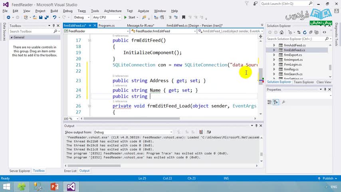
Task: Click the View Code icon in Solution Explorer
Action: tap(325, 32)
